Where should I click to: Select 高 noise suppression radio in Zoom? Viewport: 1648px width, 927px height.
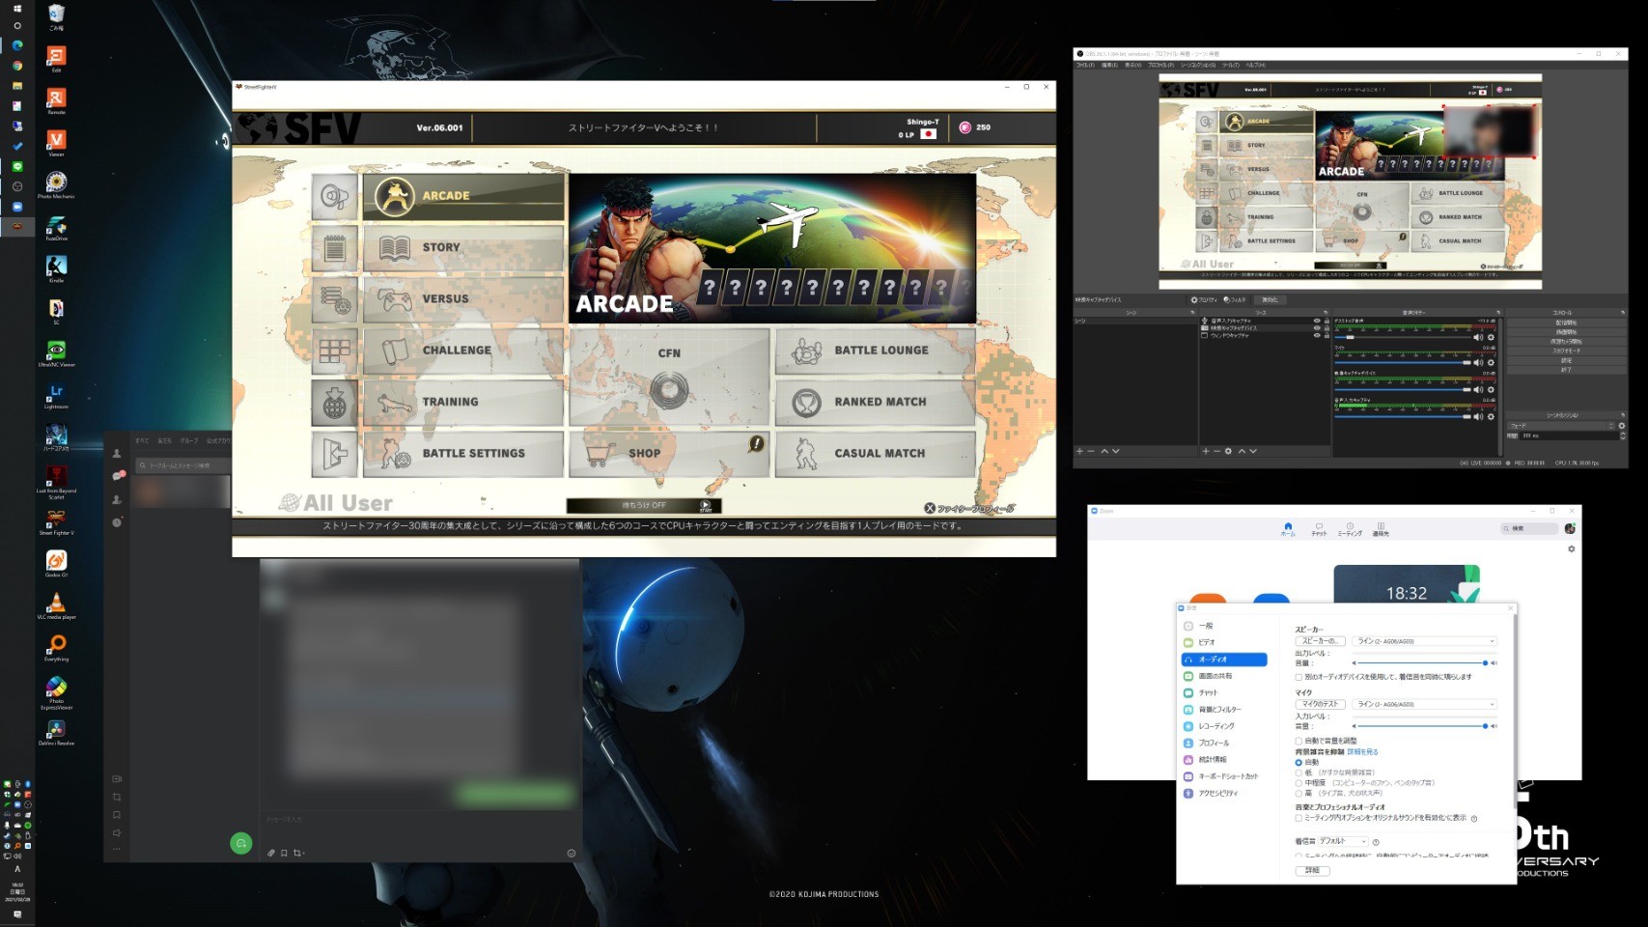(1299, 793)
